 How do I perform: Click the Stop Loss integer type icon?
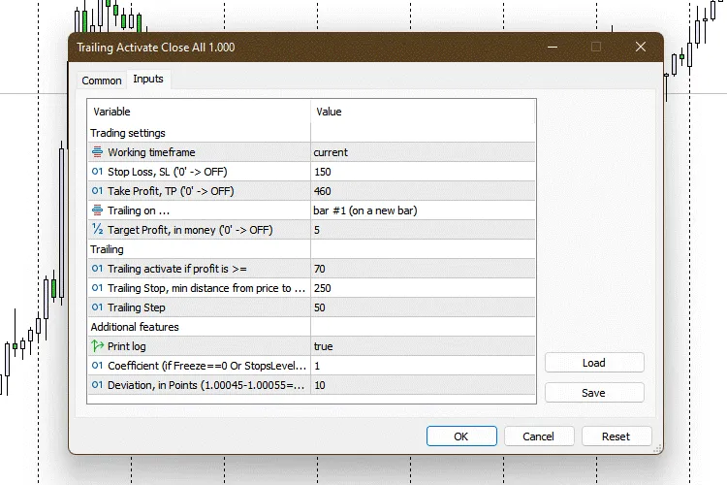pyautogui.click(x=97, y=172)
